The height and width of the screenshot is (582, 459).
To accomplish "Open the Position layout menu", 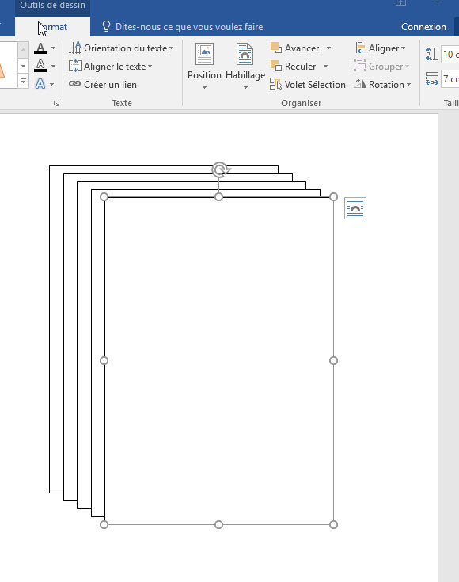I will tap(204, 66).
